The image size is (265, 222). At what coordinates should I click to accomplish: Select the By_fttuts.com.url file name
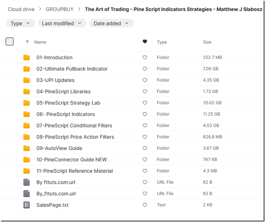(56, 194)
